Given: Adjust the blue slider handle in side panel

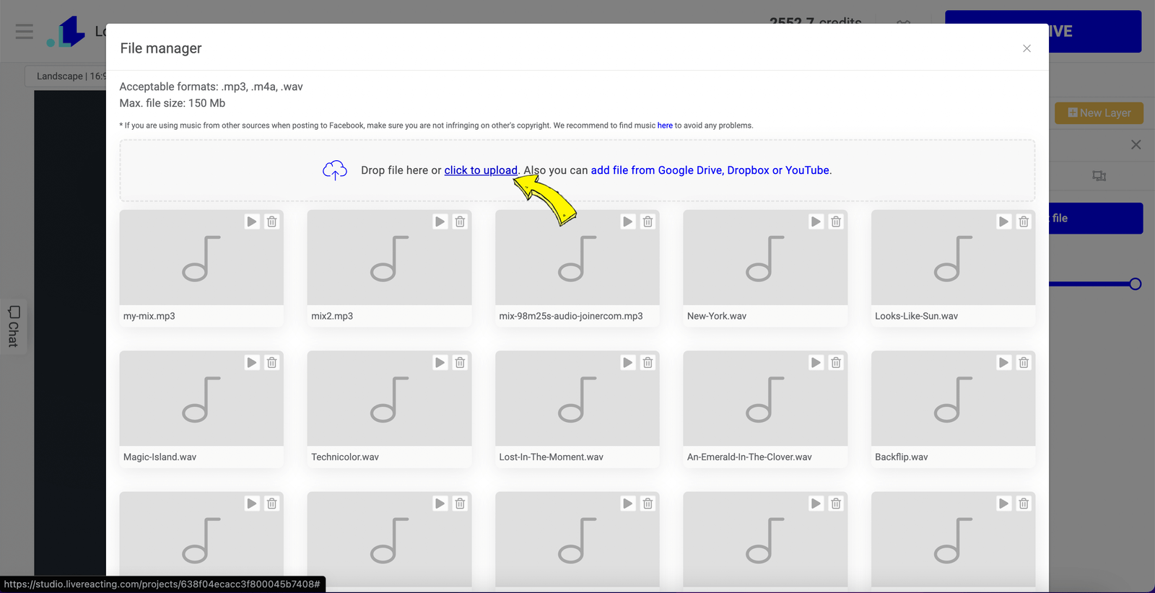Looking at the screenshot, I should pos(1135,284).
